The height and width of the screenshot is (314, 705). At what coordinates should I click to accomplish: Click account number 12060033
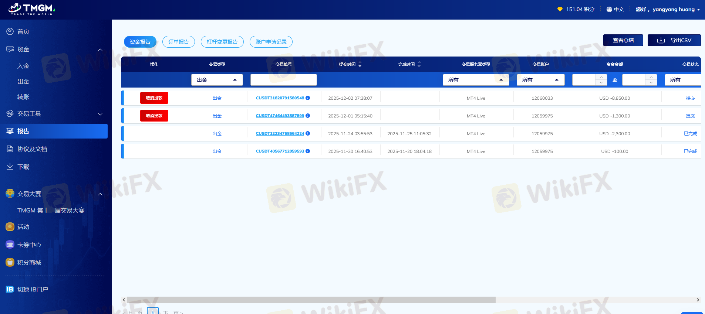click(542, 98)
